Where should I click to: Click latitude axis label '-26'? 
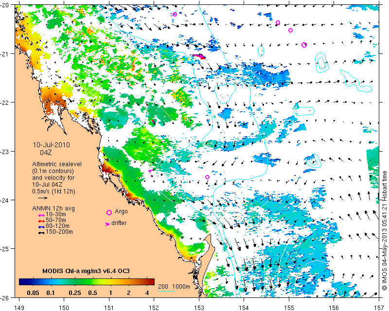click(x=5, y=297)
